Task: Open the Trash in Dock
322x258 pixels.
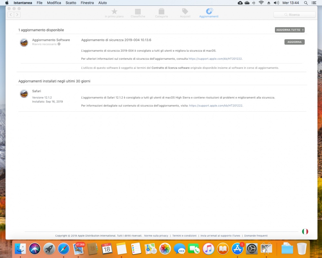Action: point(302,249)
